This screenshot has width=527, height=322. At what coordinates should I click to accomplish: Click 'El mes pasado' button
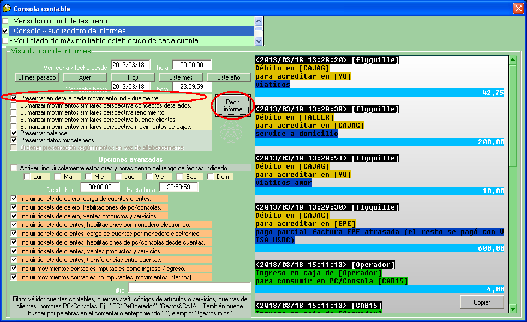pos(37,77)
